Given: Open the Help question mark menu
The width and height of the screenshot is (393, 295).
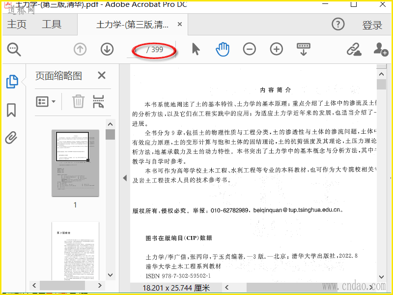Looking at the screenshot, I should point(338,24).
